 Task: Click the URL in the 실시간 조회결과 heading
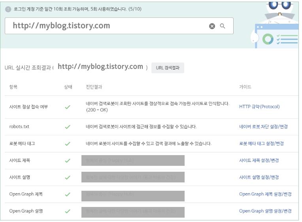click(100, 67)
